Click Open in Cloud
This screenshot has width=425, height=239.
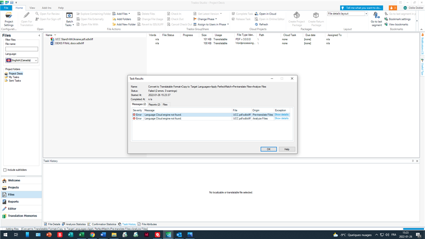coord(265,14)
